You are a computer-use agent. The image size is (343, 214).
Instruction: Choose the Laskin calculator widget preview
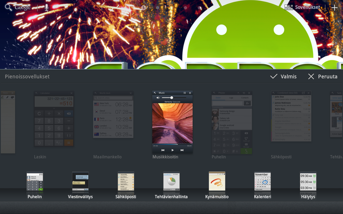[x=54, y=119]
